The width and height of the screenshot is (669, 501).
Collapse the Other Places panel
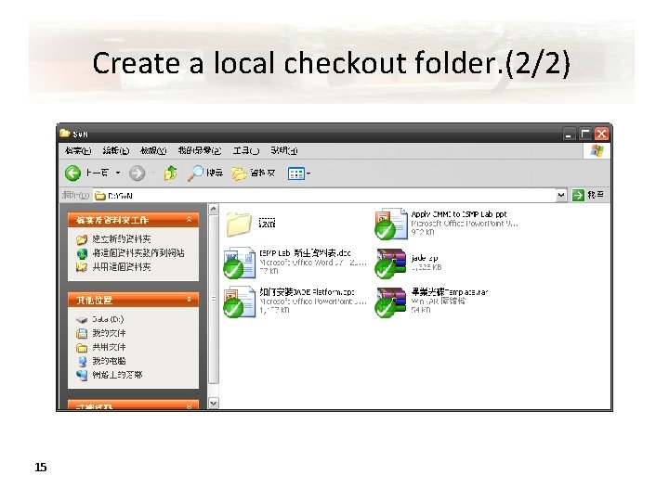[189, 300]
